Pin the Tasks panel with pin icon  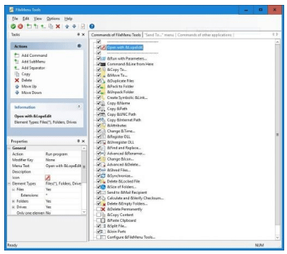tap(79, 34)
